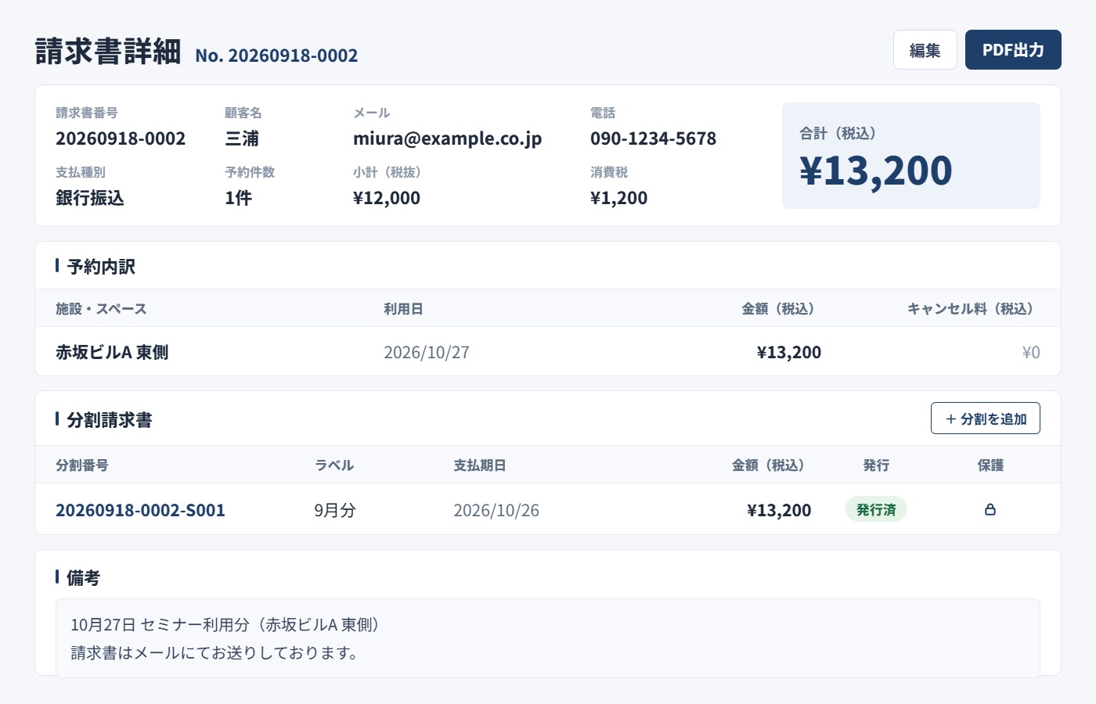Screen dimensions: 1096x704
Task: Click the 請求書詳細 page title
Action: 108,51
